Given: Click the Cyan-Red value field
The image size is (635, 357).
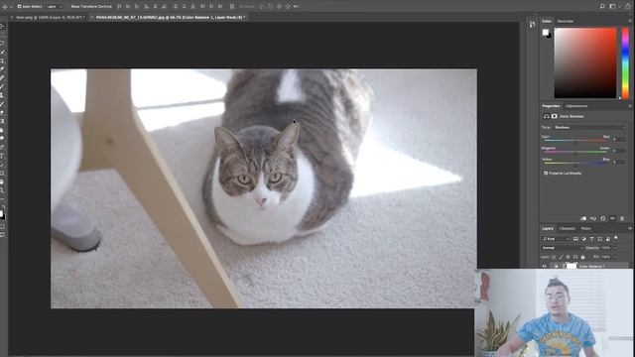Looking at the screenshot, I should [x=618, y=139].
